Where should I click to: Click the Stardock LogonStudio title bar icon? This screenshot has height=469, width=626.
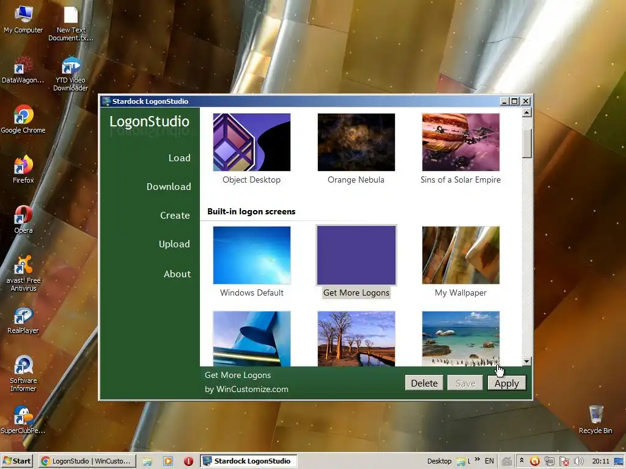click(106, 101)
